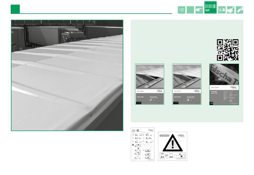
Task: Open the table of contents list icon
Action: pyautogui.click(x=182, y=10)
